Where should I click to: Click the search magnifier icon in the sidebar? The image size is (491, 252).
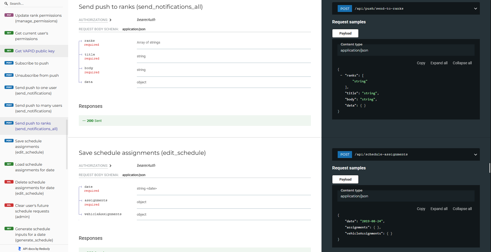[x=6, y=3]
